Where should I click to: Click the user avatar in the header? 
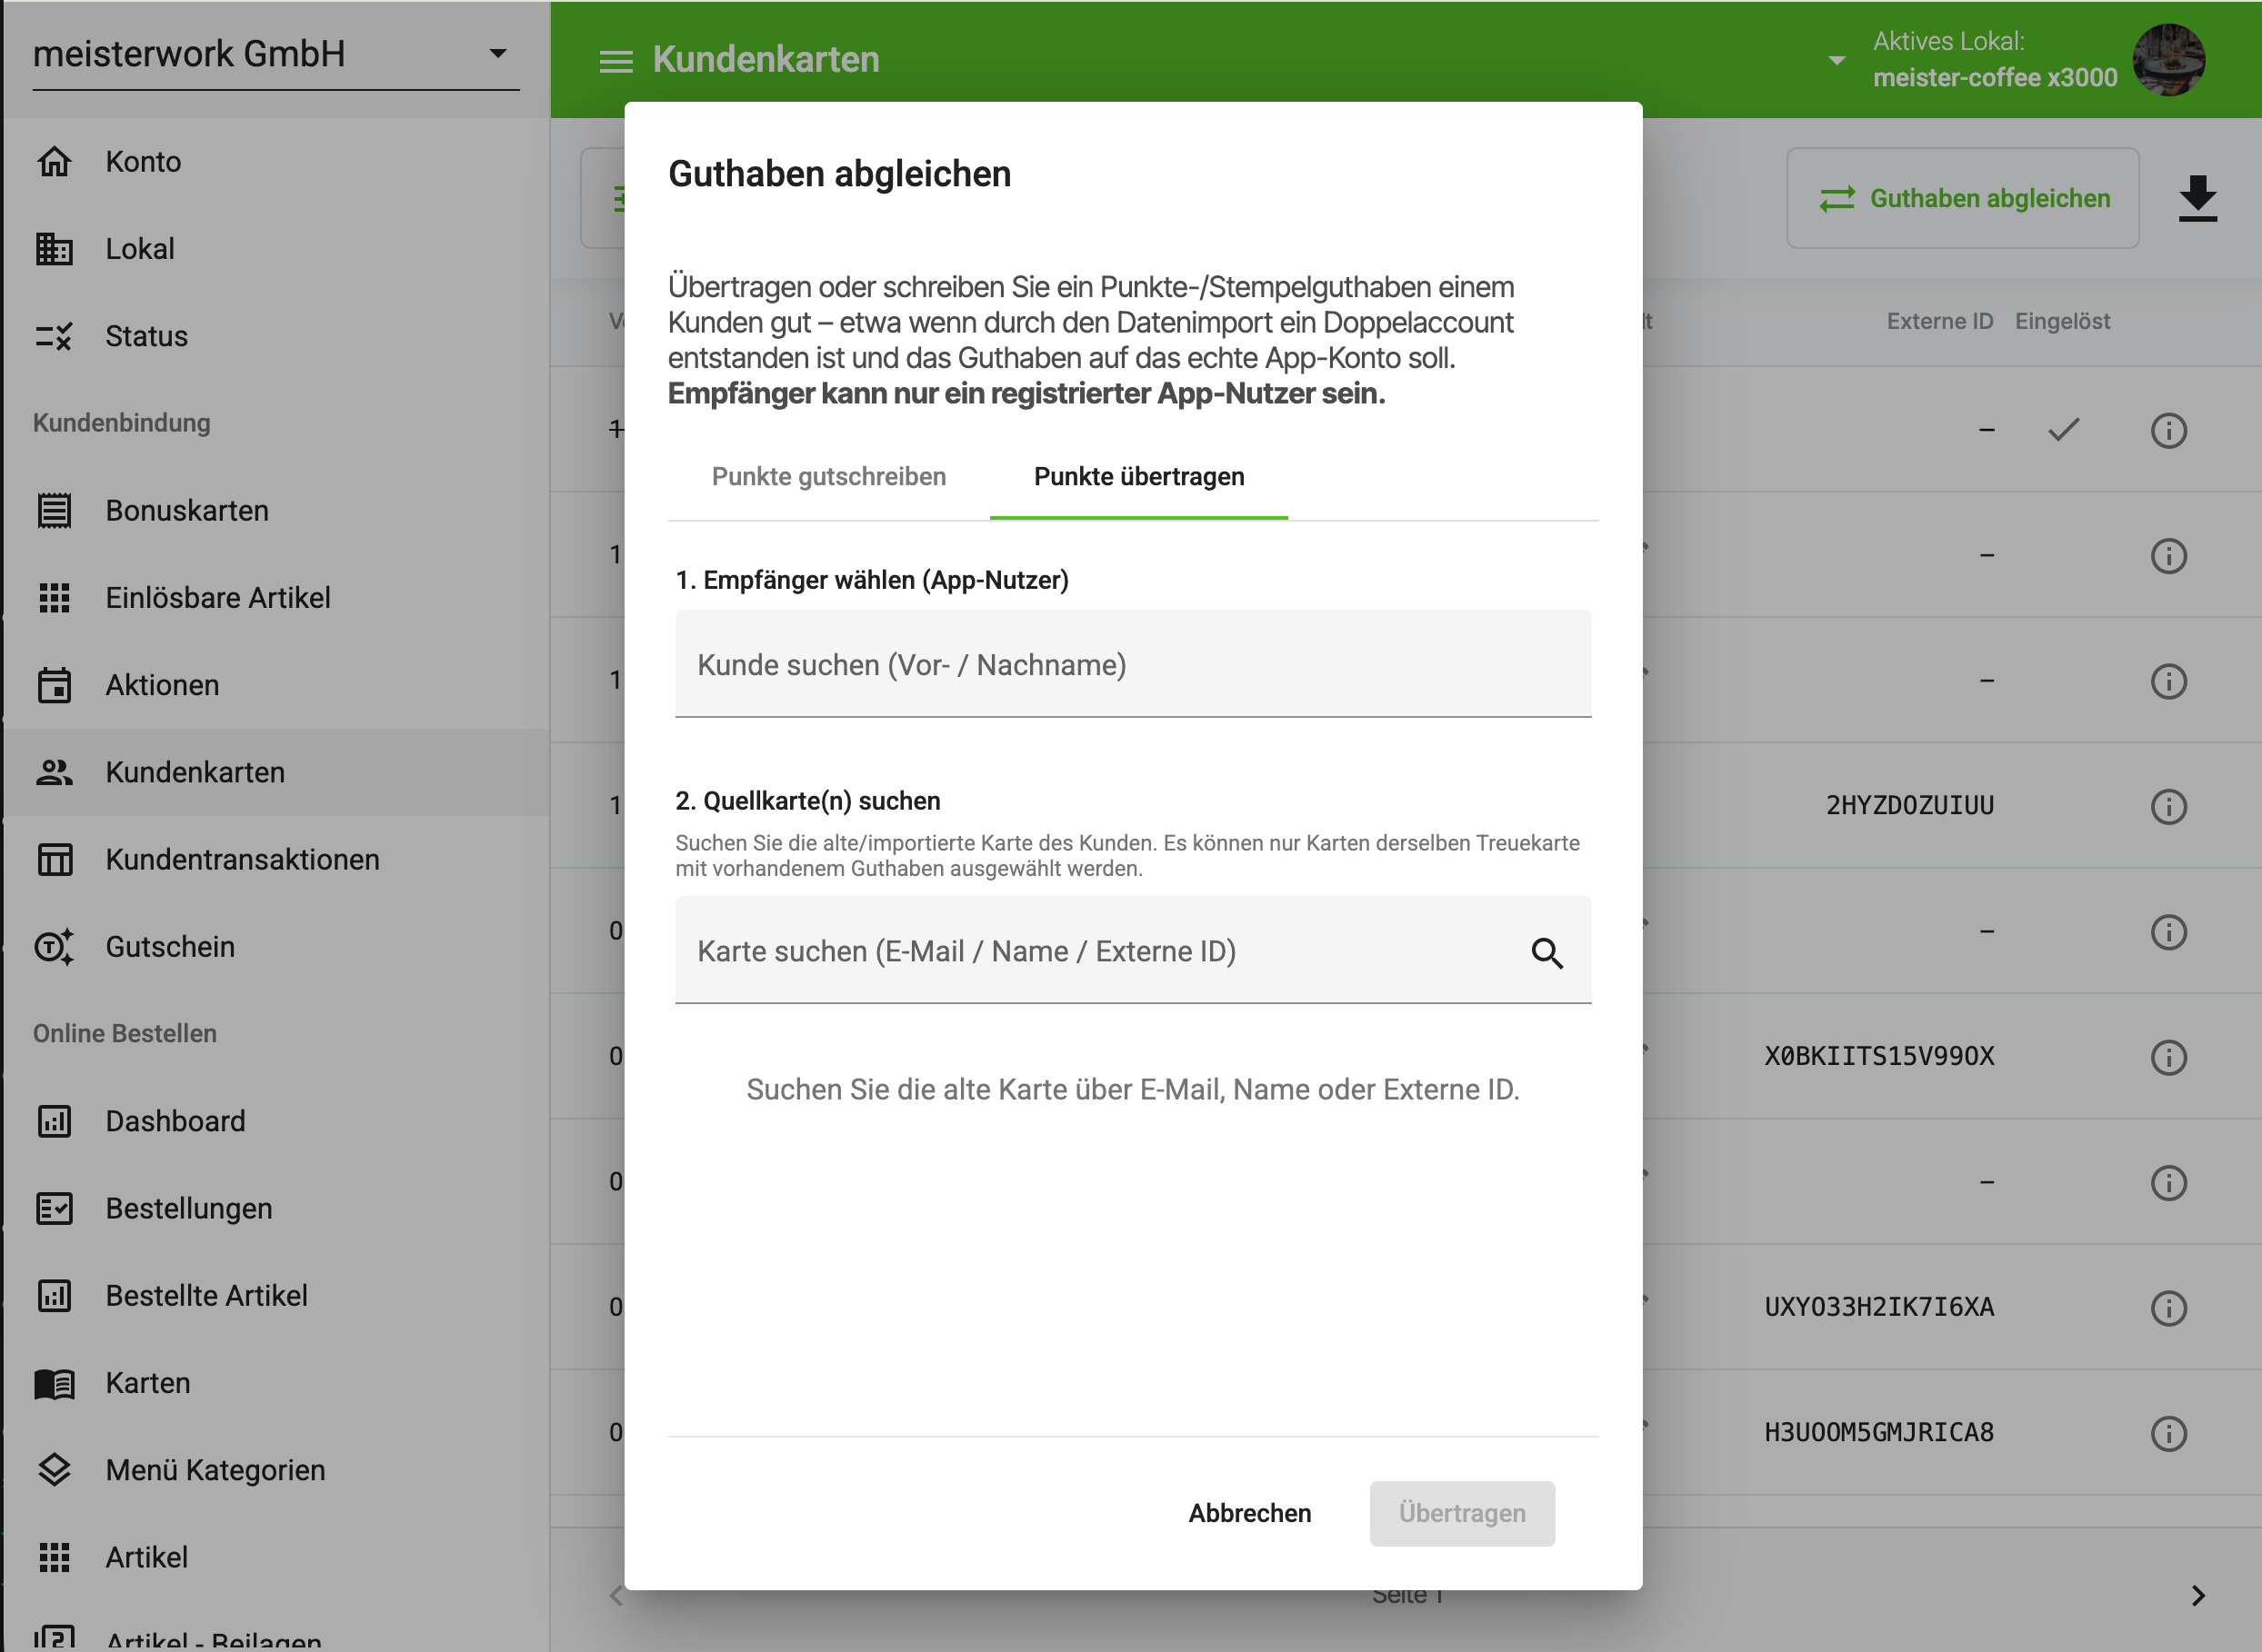(x=2168, y=60)
